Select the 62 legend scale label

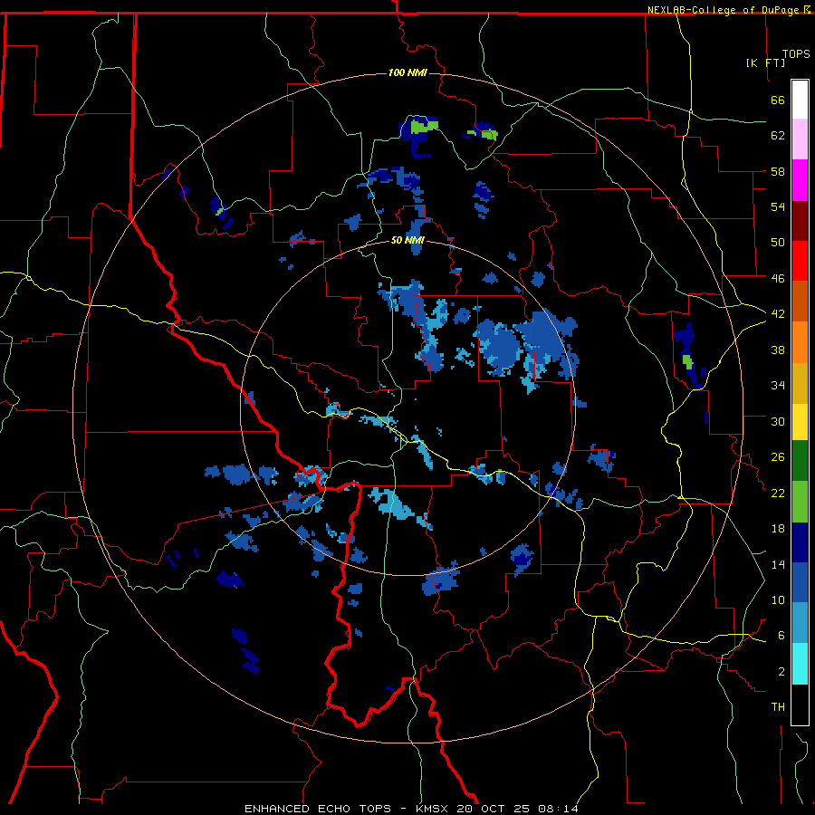(778, 136)
